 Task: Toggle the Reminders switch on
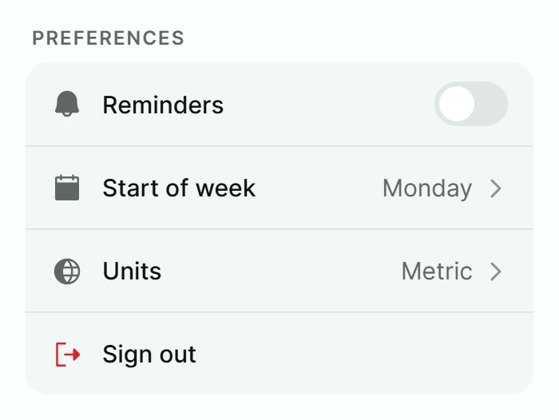[x=471, y=104]
